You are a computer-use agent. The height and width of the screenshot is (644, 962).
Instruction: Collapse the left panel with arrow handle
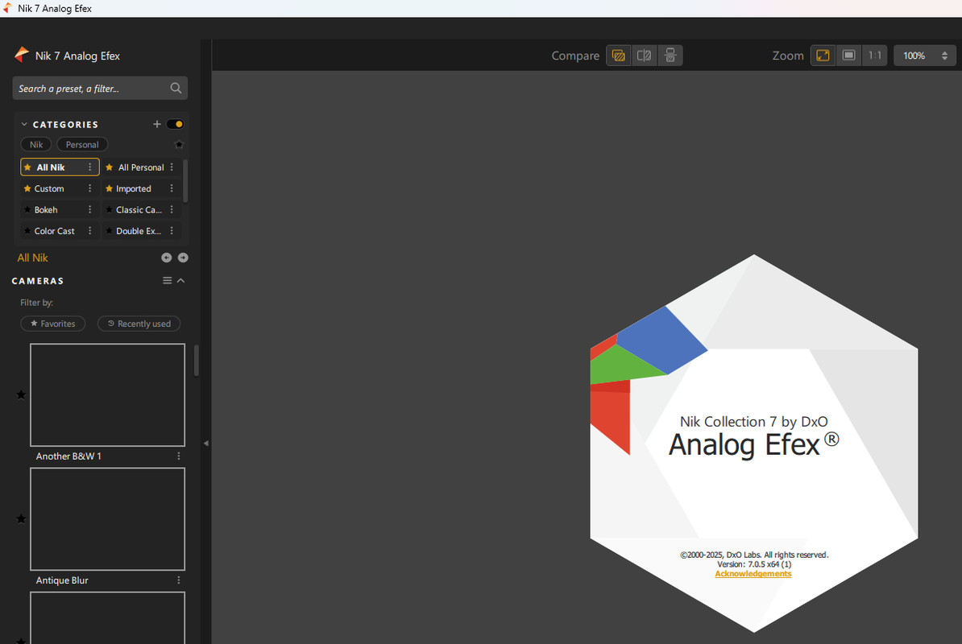206,443
